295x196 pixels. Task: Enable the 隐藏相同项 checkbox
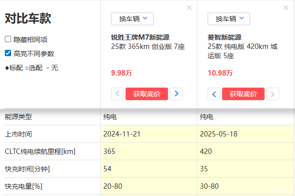click(8, 39)
